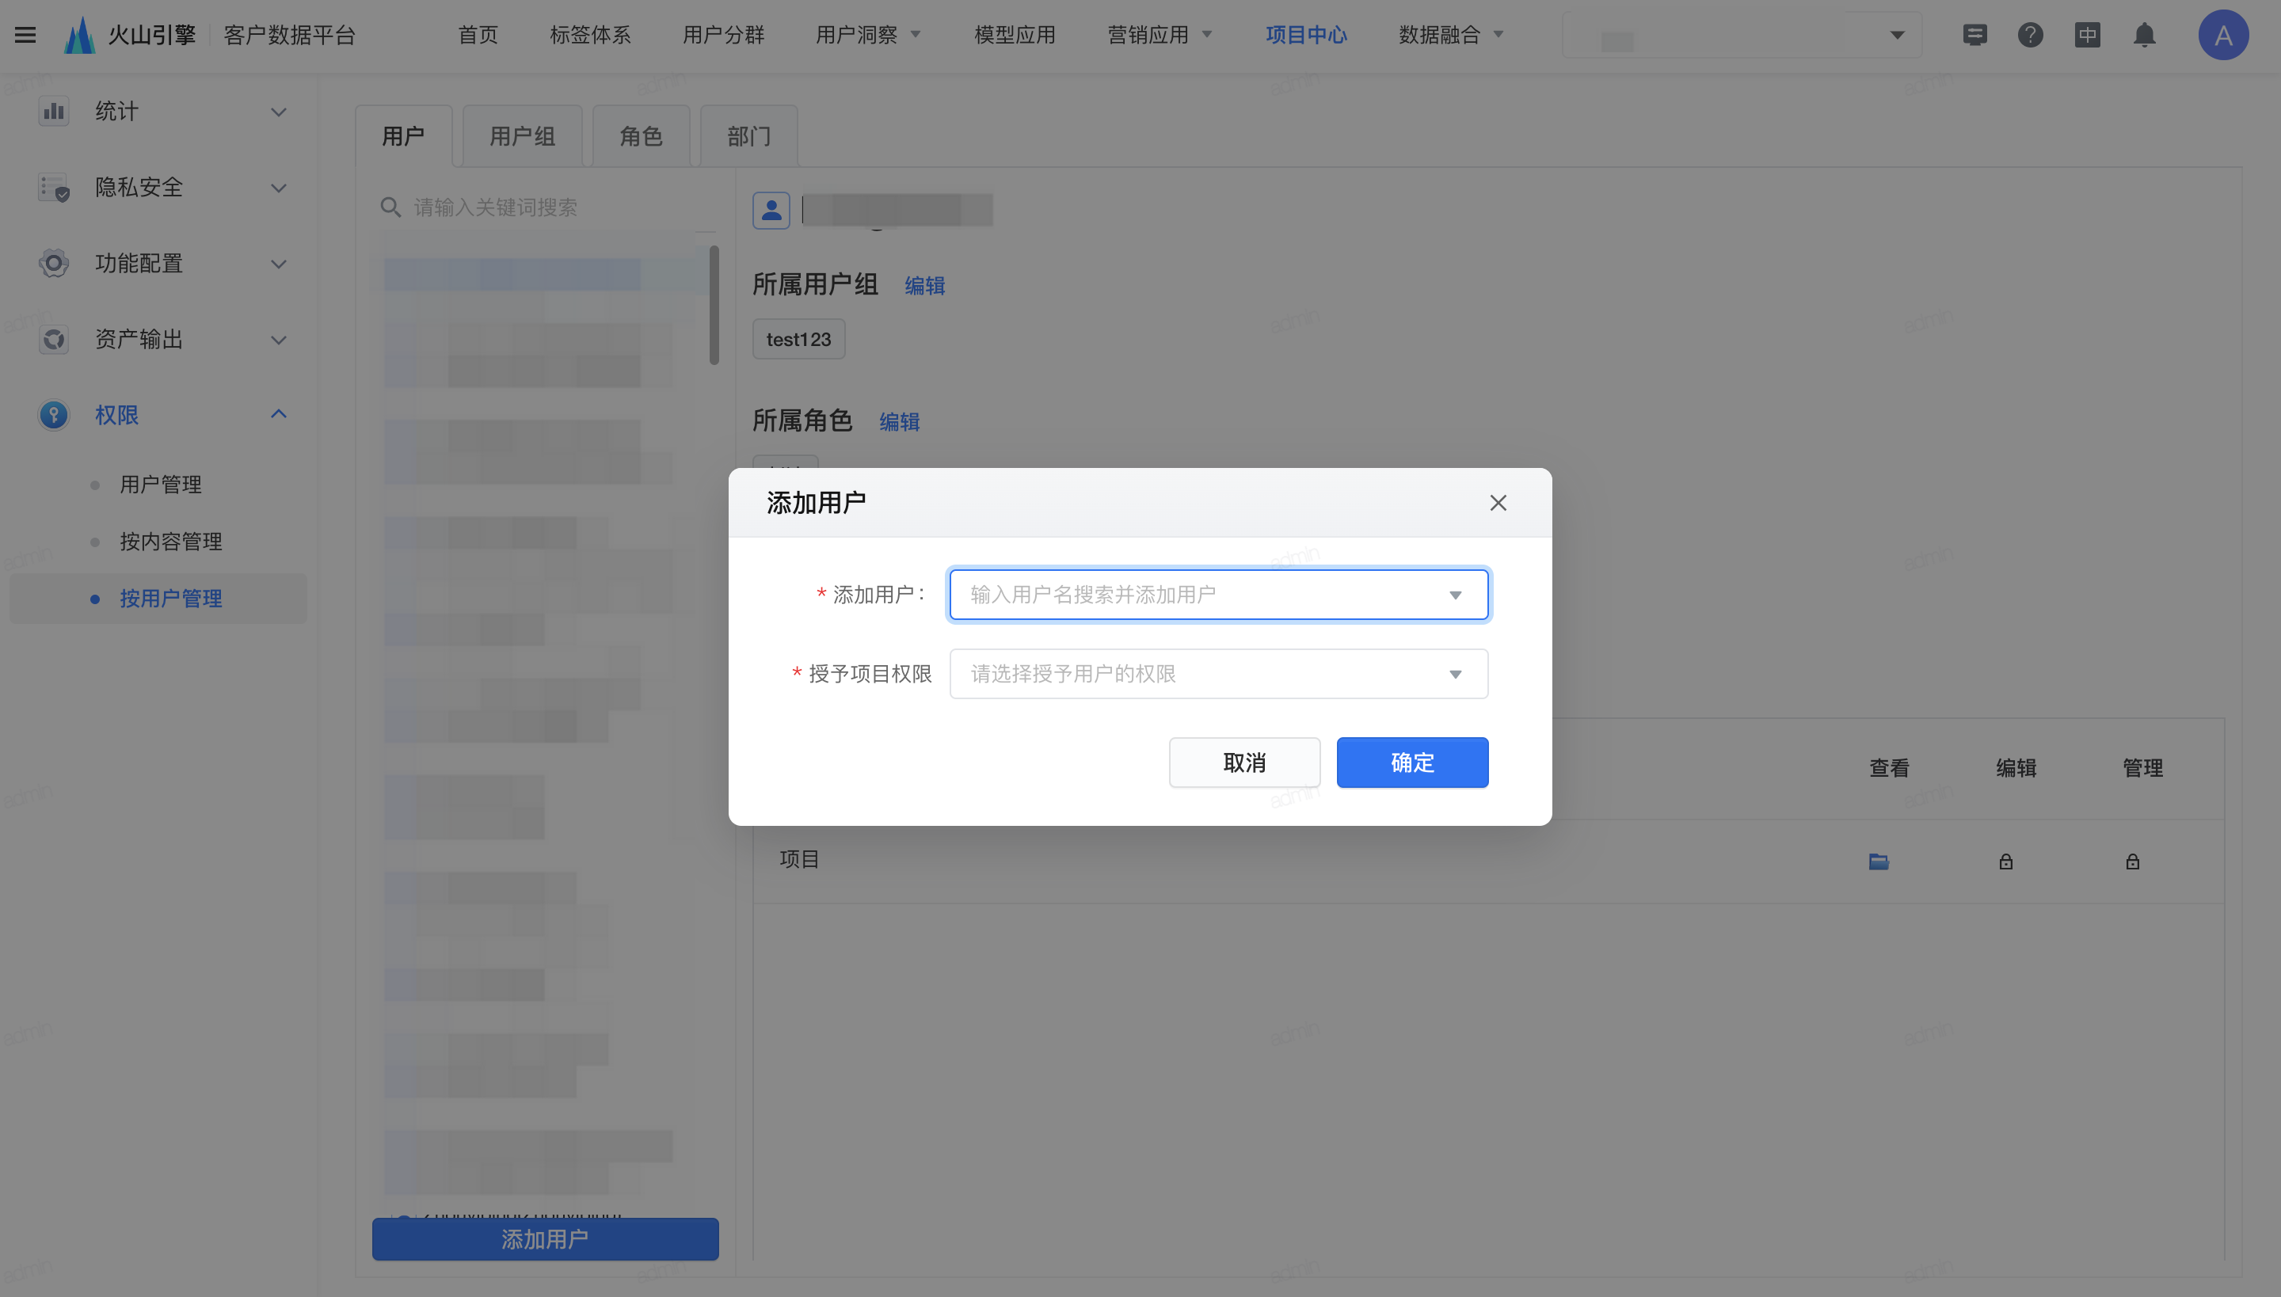Screen dimensions: 2281x1297
Task: Click the notification bell icon
Action: (2144, 35)
